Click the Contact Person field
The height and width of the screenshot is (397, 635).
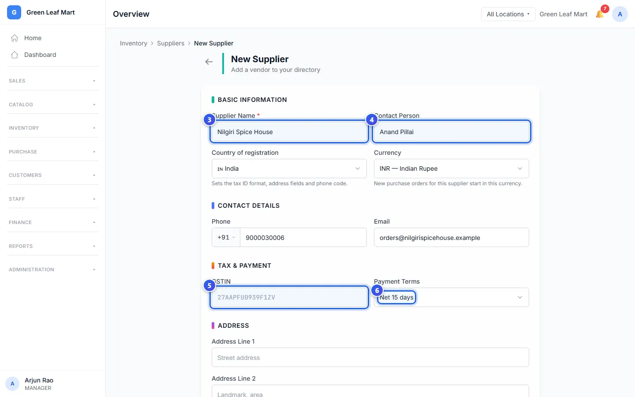pyautogui.click(x=452, y=132)
